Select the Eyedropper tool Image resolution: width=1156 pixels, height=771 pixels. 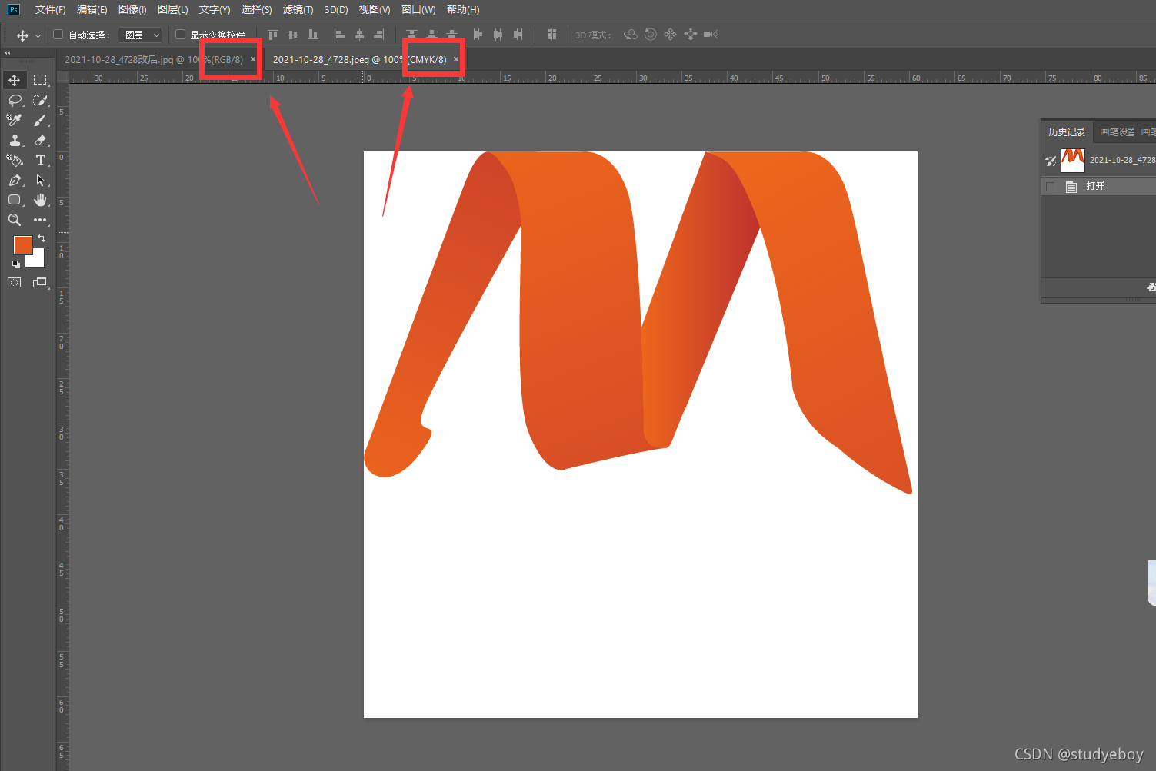(x=15, y=120)
